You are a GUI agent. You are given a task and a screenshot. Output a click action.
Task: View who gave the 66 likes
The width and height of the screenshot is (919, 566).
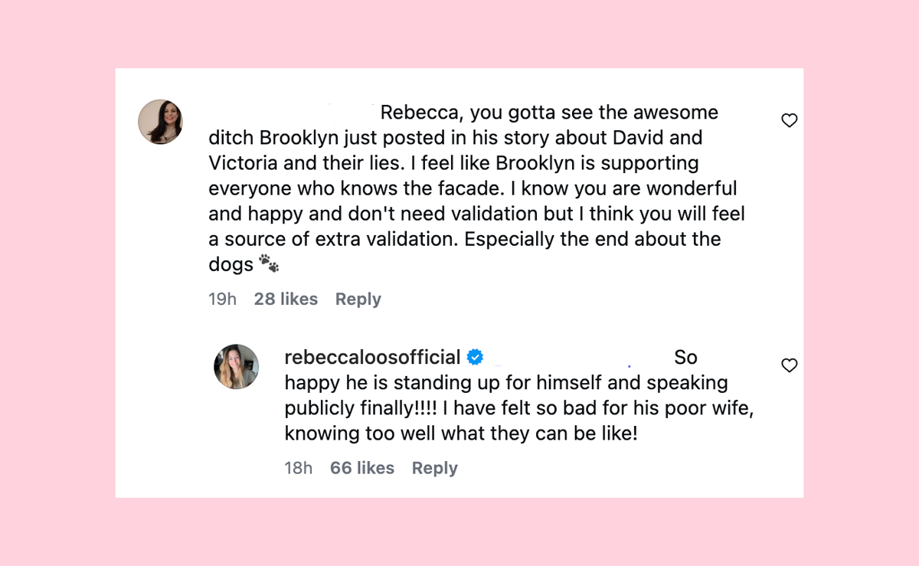pos(361,468)
